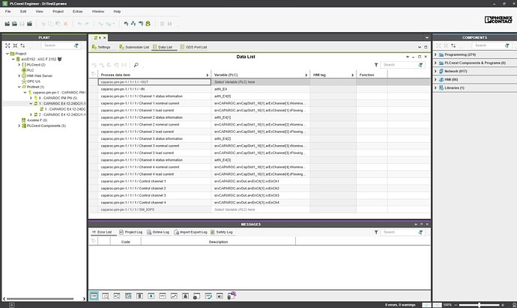517x308 pixels.
Task: Expand the 0 : CAPAROC PM PN (5) node
Action: pos(31,98)
